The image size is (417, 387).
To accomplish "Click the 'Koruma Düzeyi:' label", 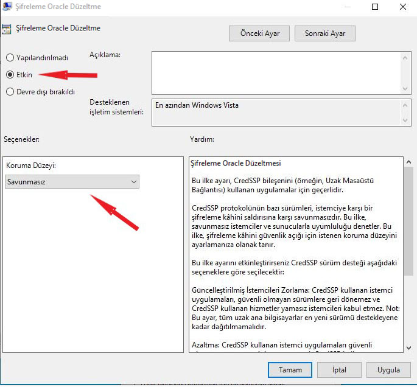I will pyautogui.click(x=31, y=166).
